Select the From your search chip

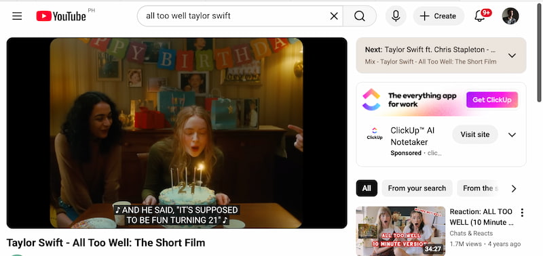tap(417, 188)
